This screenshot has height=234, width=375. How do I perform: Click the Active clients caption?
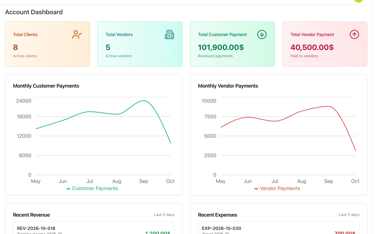25,56
